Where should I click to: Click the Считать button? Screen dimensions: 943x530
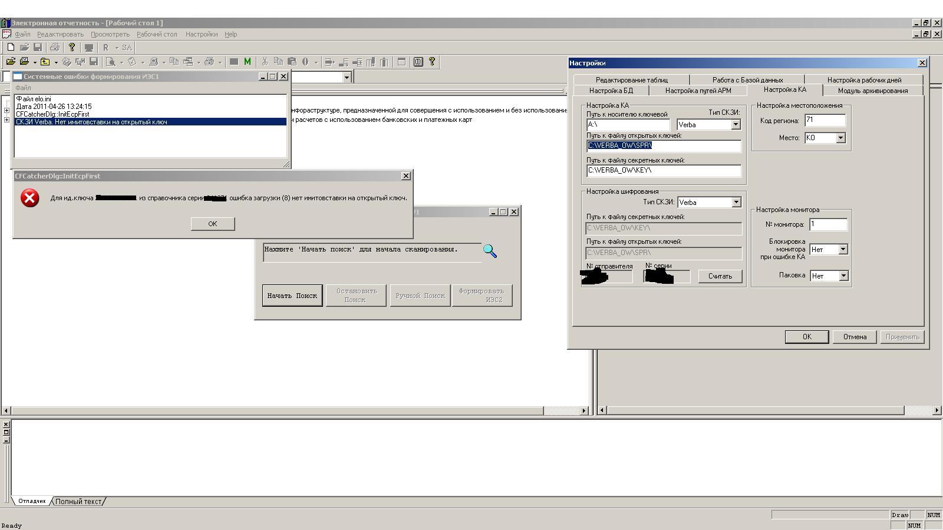pos(720,276)
